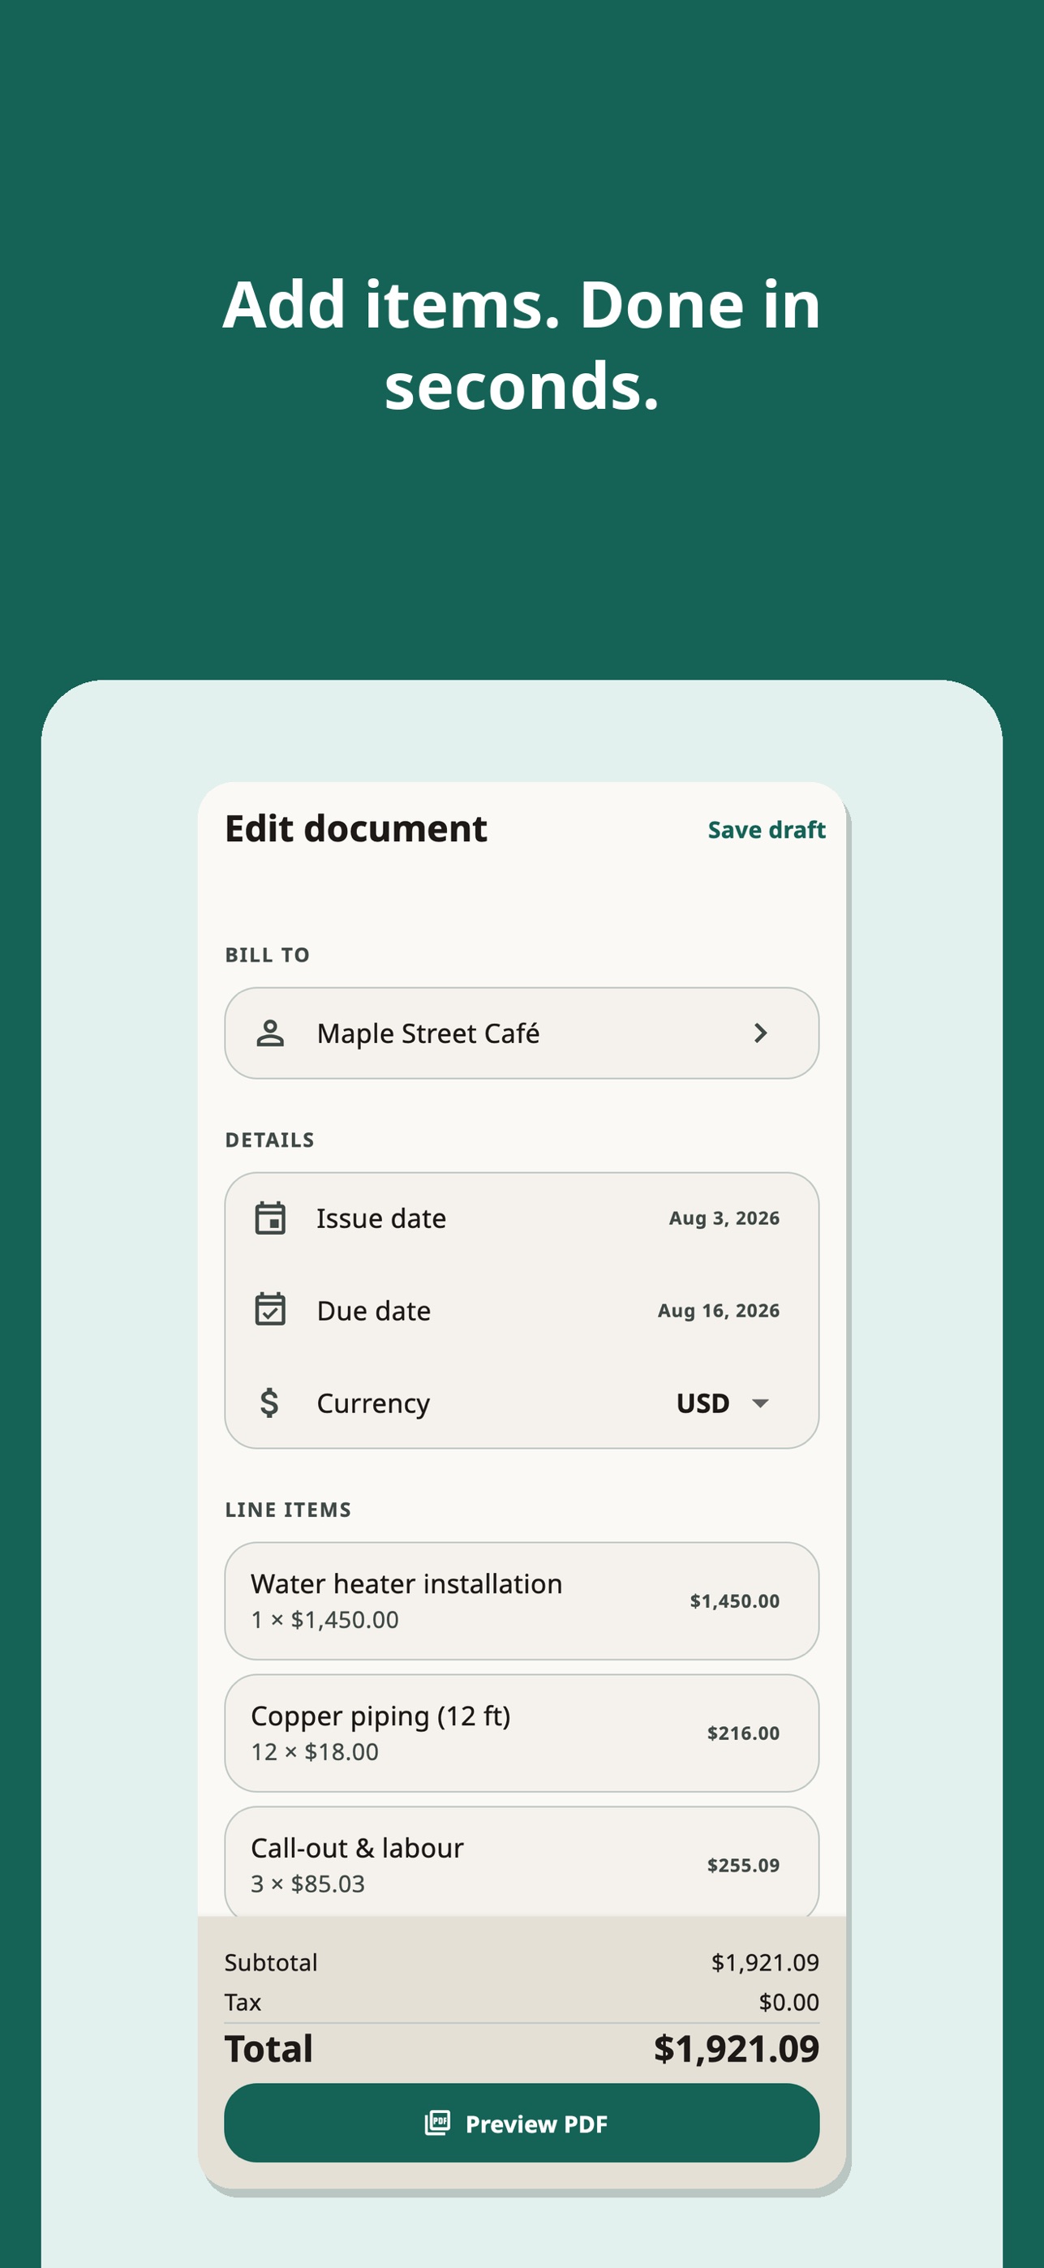Click the quantity text 1 × $1,450.00
Image resolution: width=1044 pixels, height=2268 pixels.
click(324, 1619)
